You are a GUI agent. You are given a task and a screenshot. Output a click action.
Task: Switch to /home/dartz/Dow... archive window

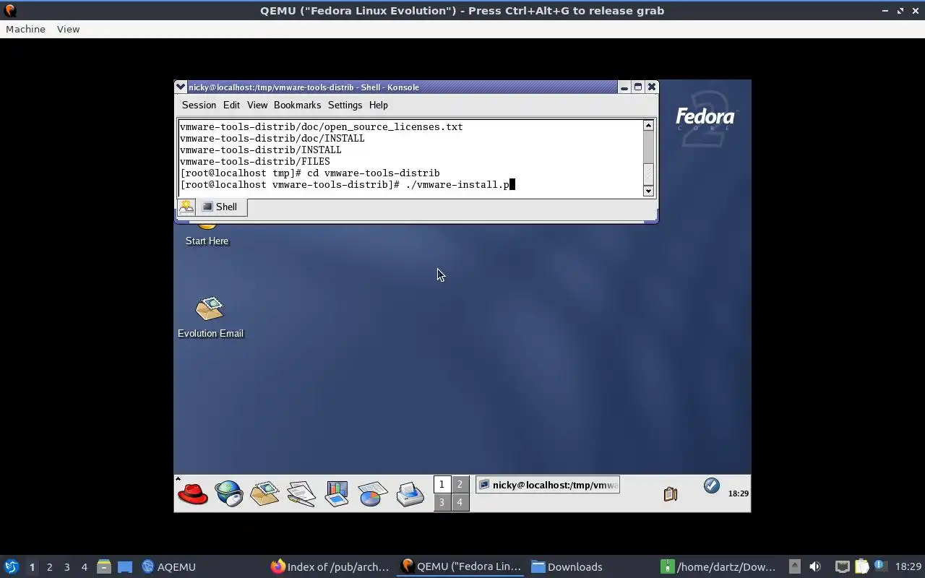tap(720, 566)
